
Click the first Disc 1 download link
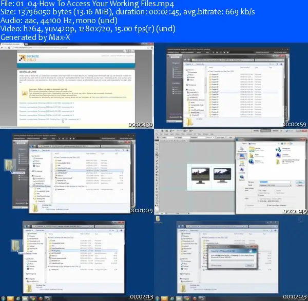click(47, 103)
